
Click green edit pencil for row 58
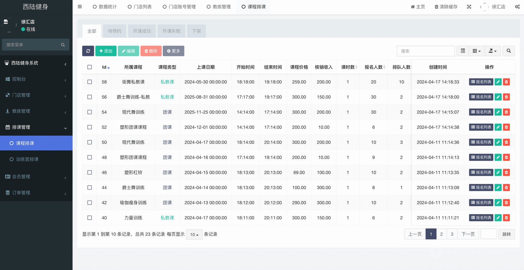point(498,82)
